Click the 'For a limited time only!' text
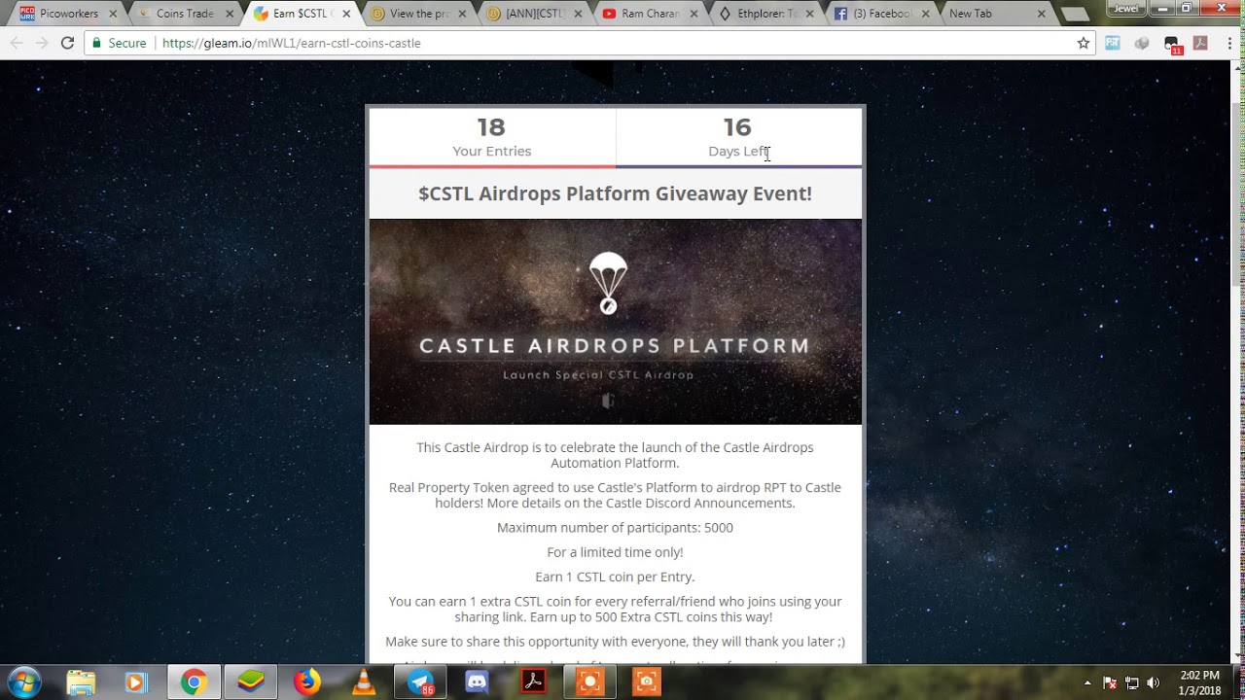This screenshot has width=1245, height=700. pyautogui.click(x=615, y=552)
